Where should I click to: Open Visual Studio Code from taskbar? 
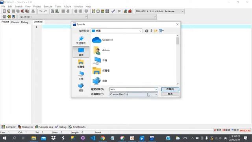pos(93,138)
